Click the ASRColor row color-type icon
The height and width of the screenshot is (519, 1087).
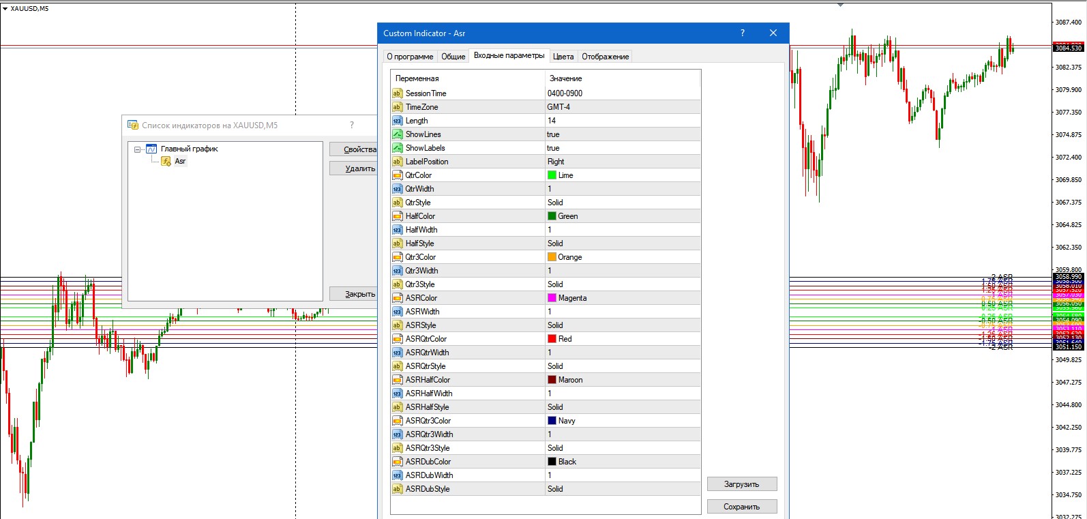[x=397, y=298]
